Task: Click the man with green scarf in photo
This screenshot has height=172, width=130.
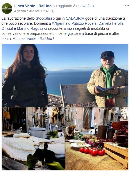Action: tap(108, 79)
